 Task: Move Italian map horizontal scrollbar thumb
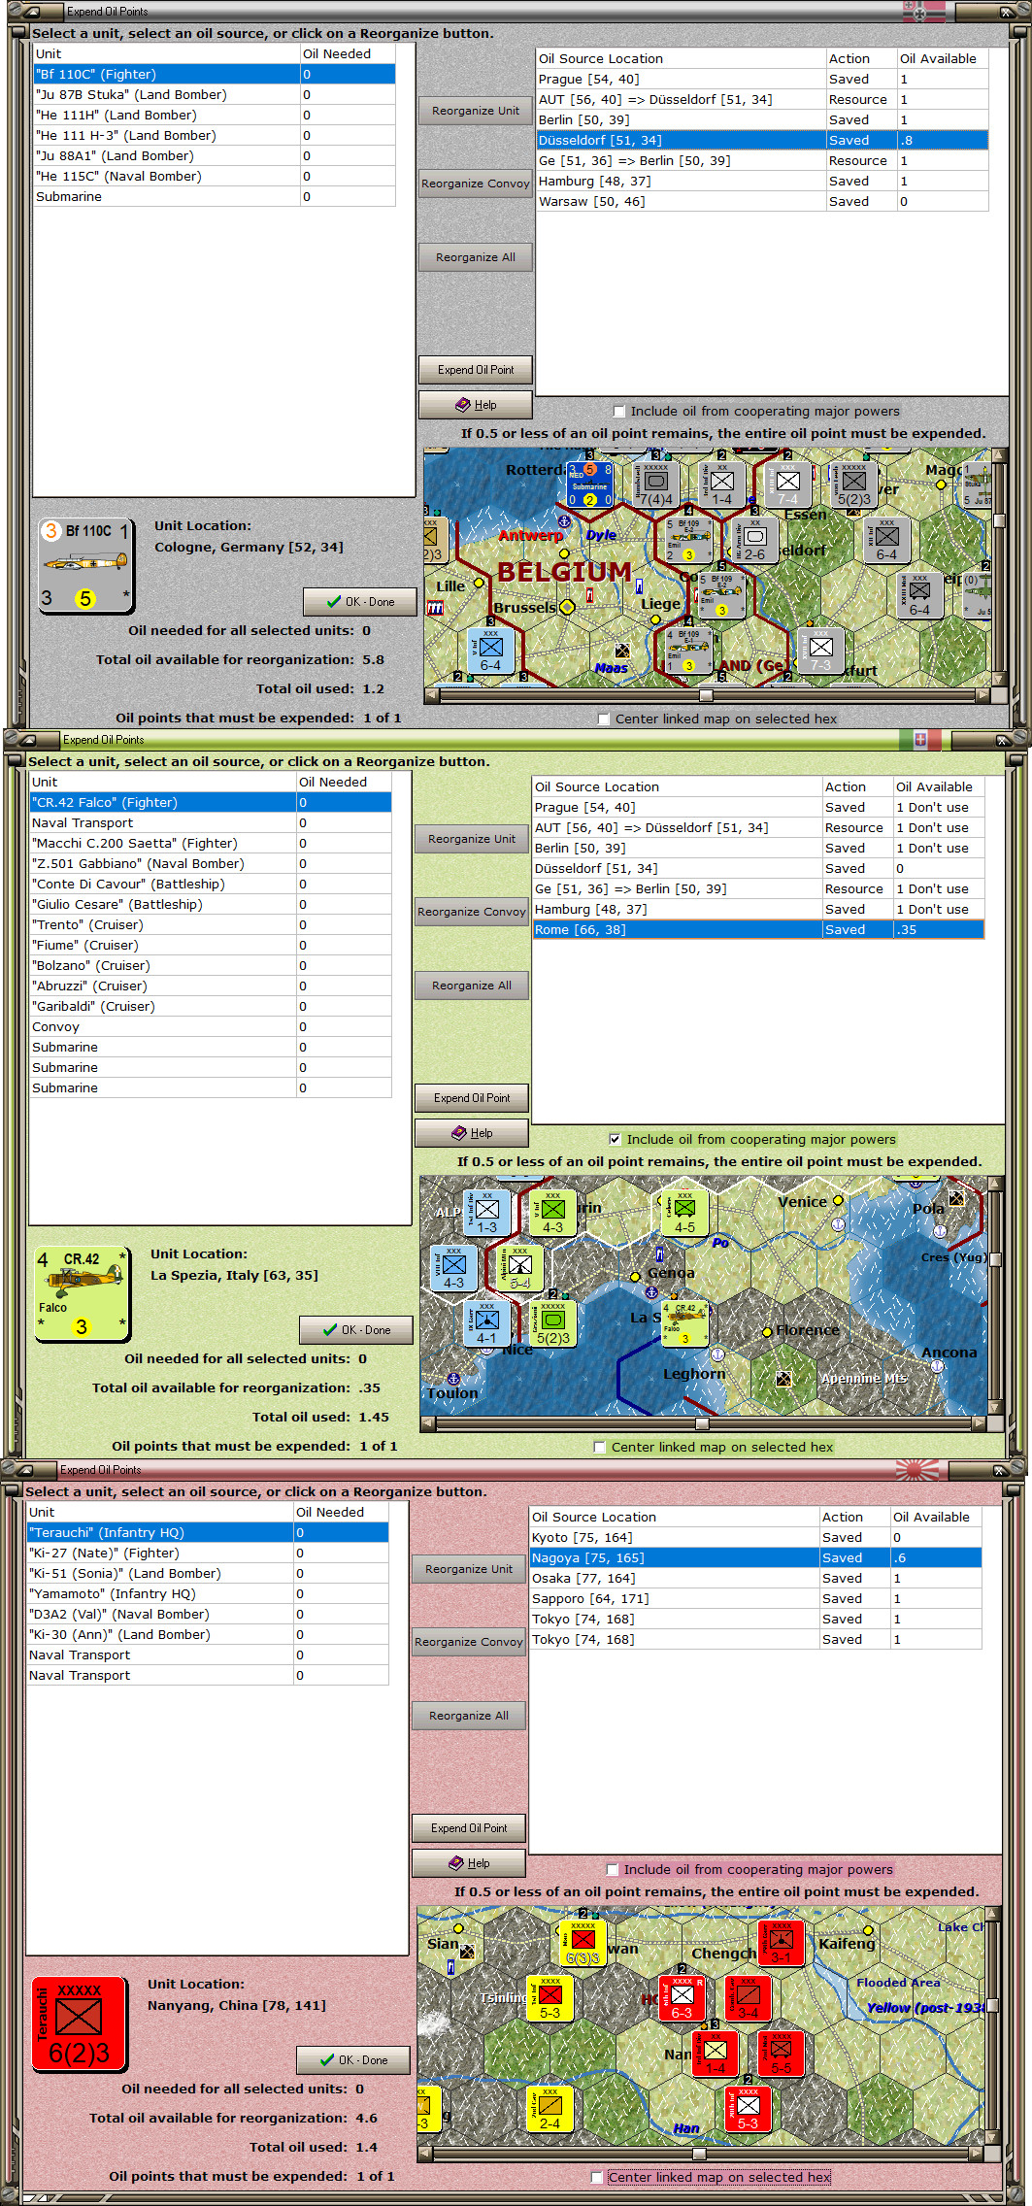coord(702,1423)
